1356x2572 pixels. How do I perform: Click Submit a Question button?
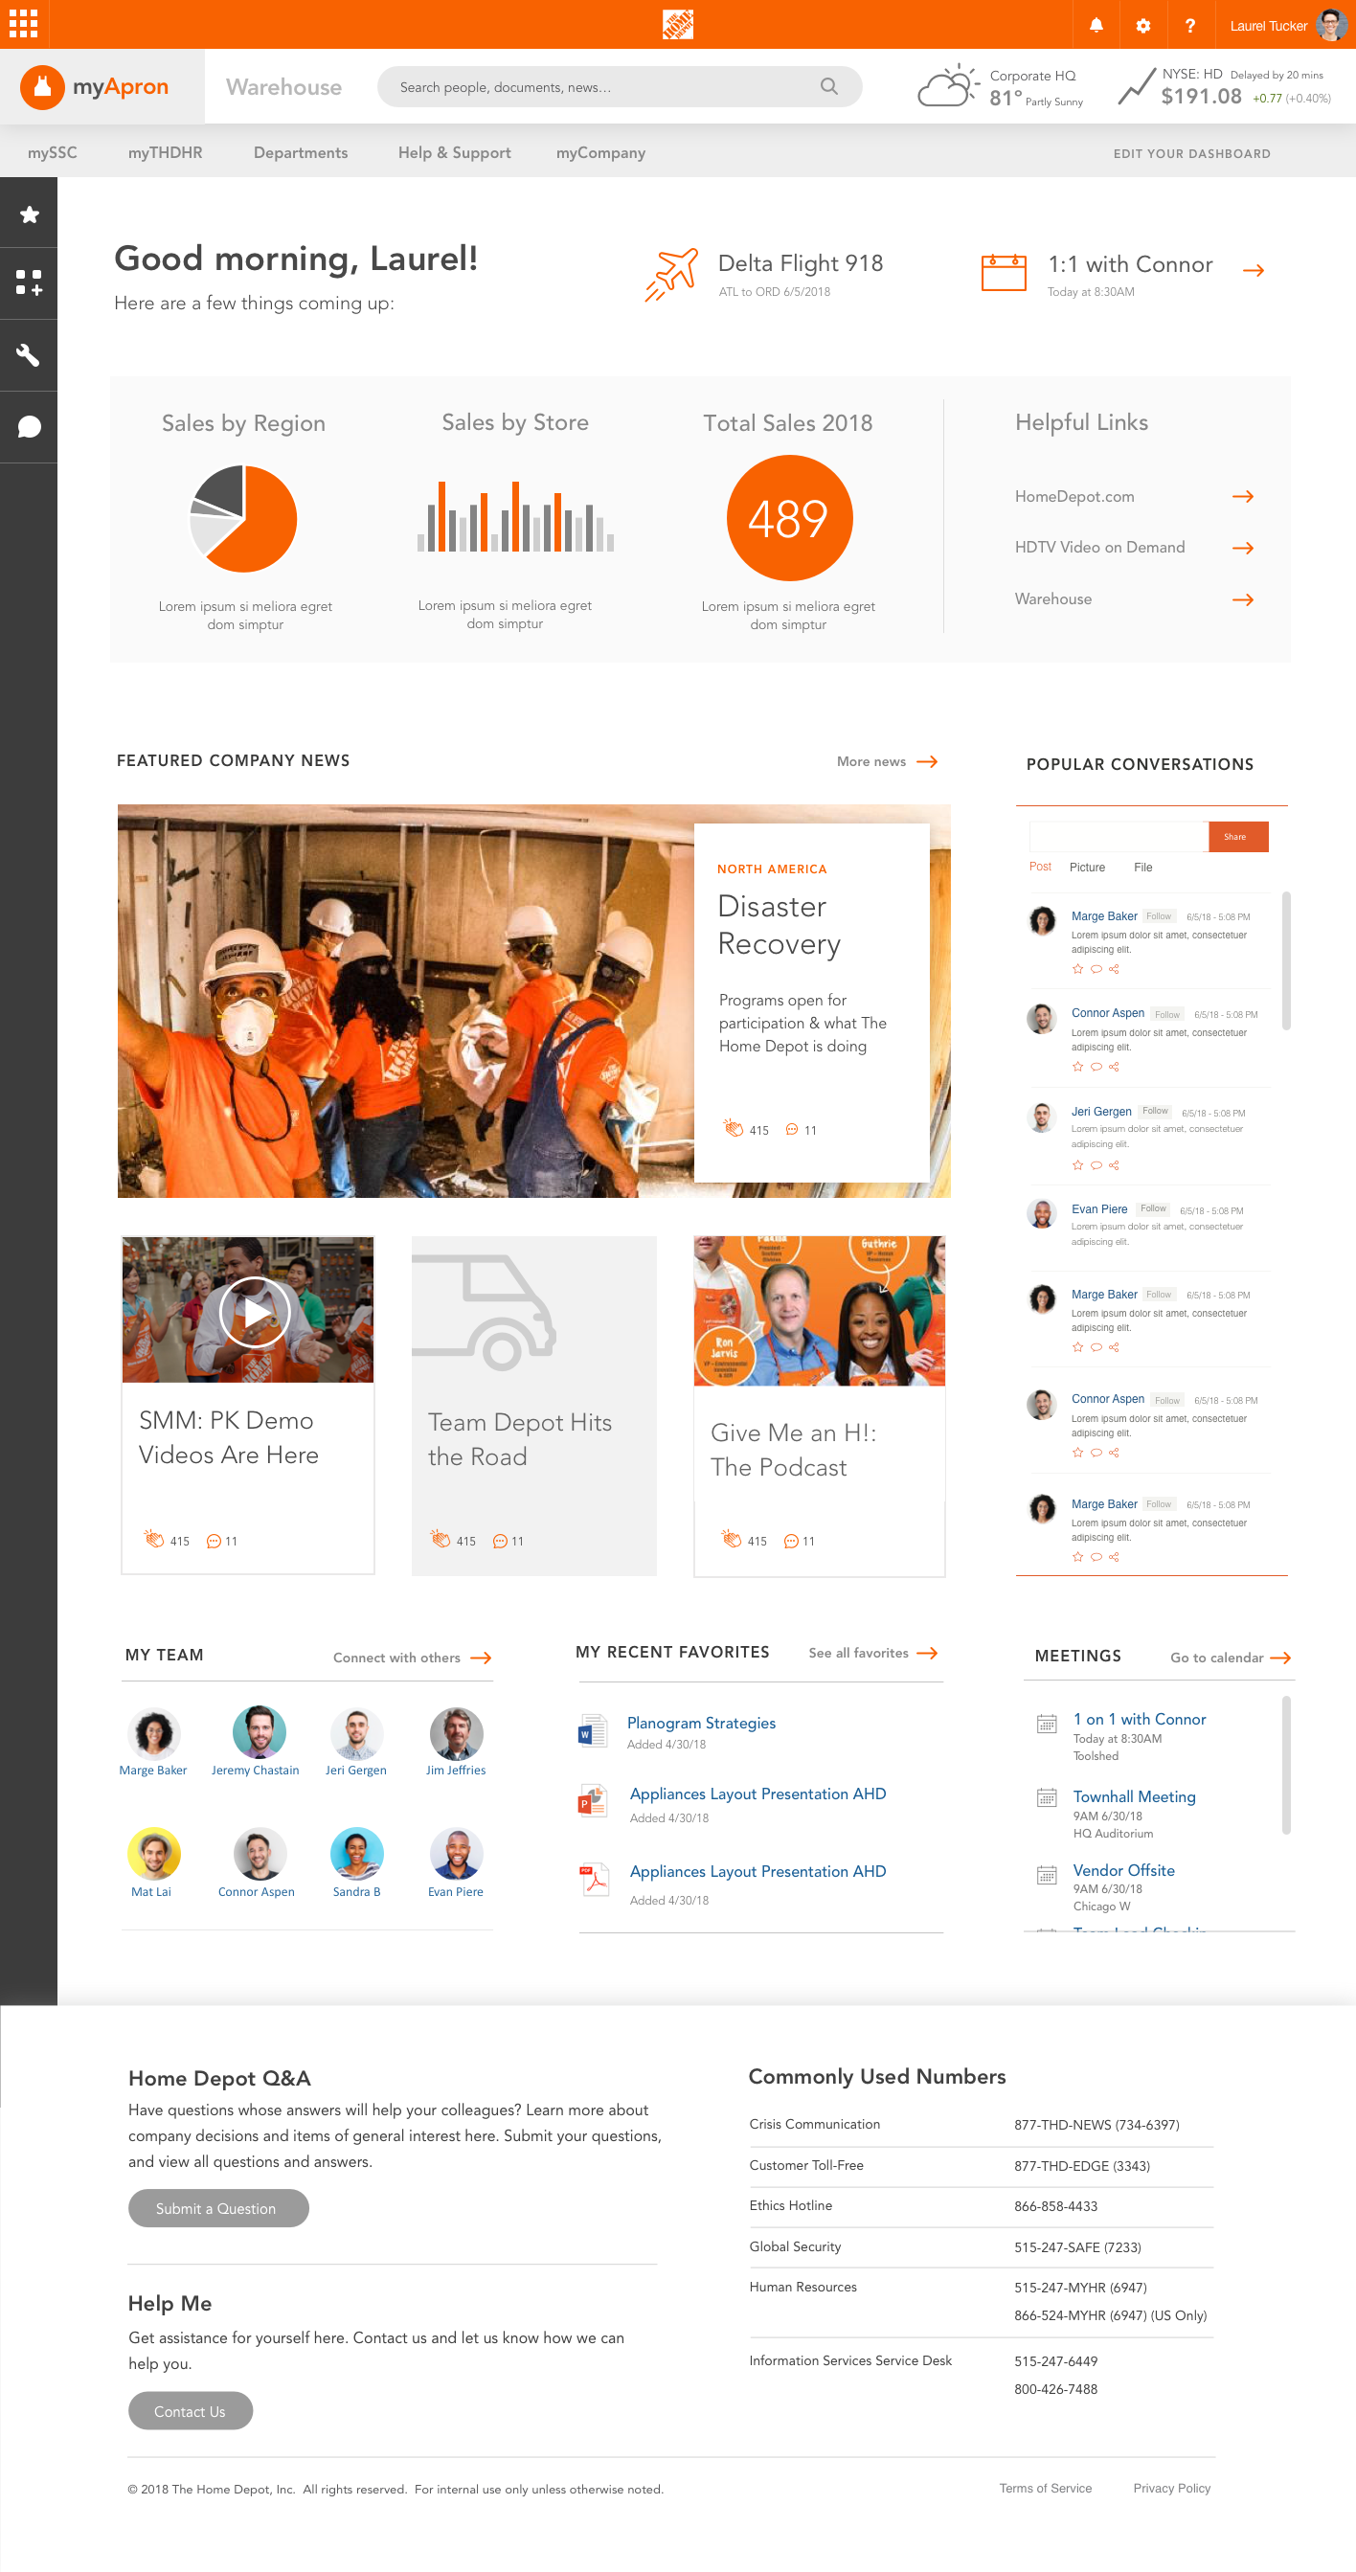(217, 2207)
